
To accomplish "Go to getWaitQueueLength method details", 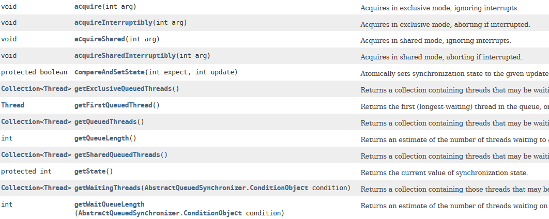I will [110, 205].
